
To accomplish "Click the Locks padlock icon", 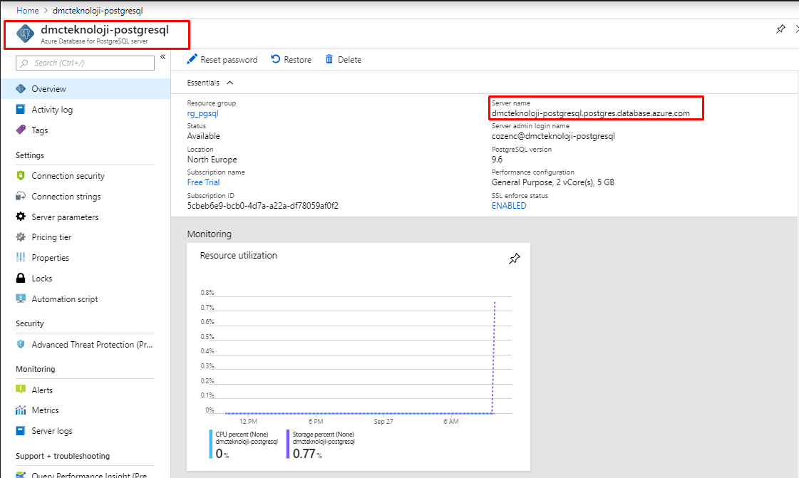I will 21,278.
